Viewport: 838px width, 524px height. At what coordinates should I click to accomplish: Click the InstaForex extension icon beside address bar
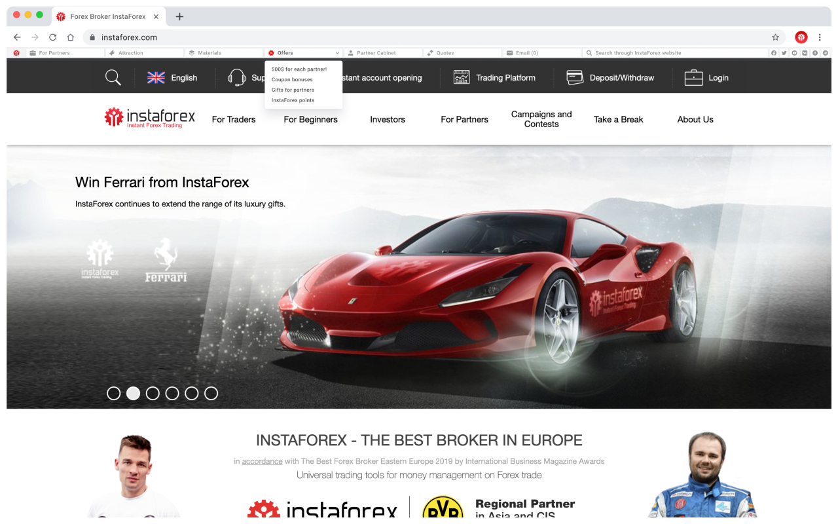[x=801, y=37]
